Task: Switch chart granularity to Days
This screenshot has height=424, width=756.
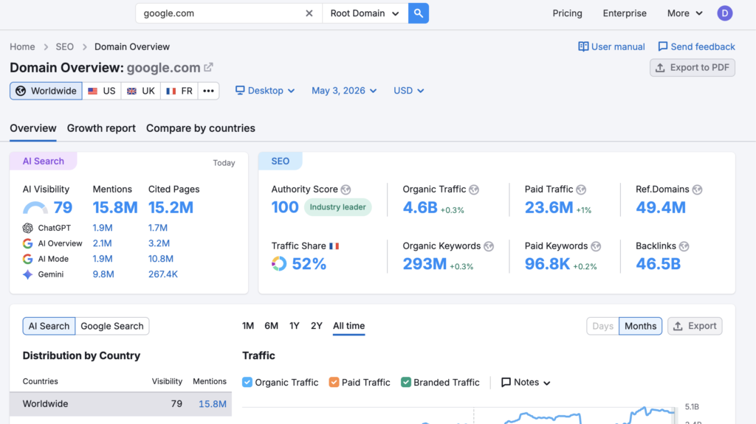Action: coord(602,326)
